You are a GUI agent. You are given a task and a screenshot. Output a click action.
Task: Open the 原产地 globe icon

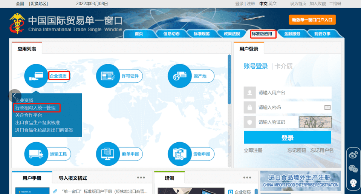tap(179, 76)
